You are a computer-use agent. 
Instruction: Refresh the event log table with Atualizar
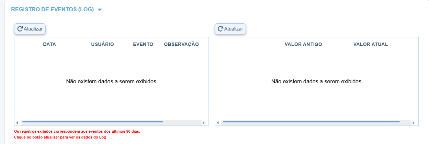(x=30, y=29)
